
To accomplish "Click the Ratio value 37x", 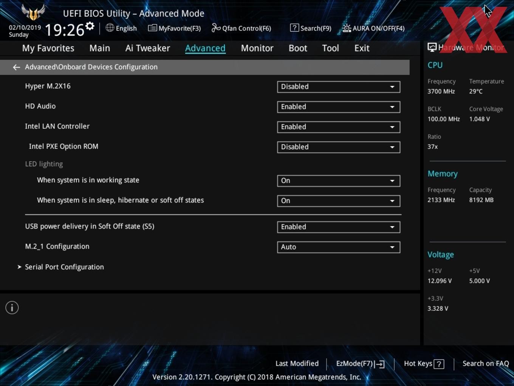I will (x=433, y=146).
